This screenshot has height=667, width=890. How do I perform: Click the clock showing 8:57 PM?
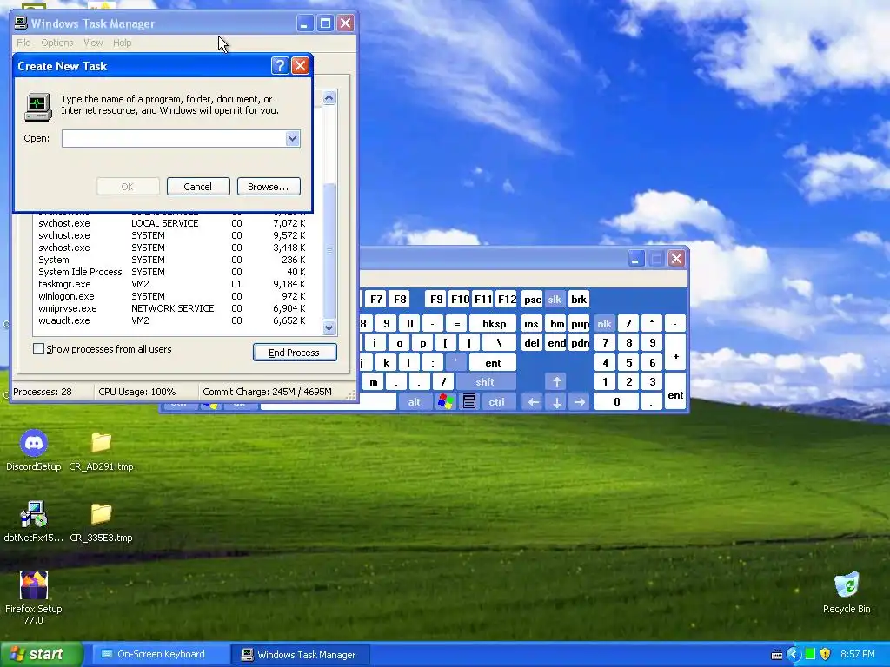pyautogui.click(x=857, y=654)
